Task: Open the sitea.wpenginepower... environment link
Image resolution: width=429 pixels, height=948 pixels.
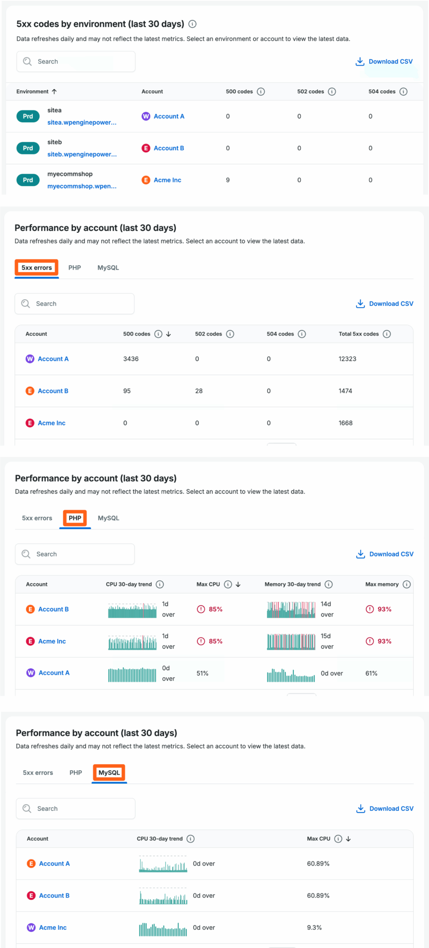Action: 82,123
